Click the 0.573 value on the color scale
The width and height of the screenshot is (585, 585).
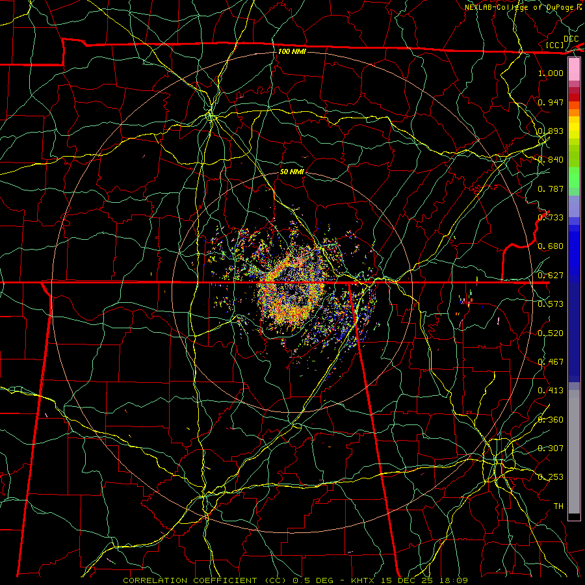point(551,304)
